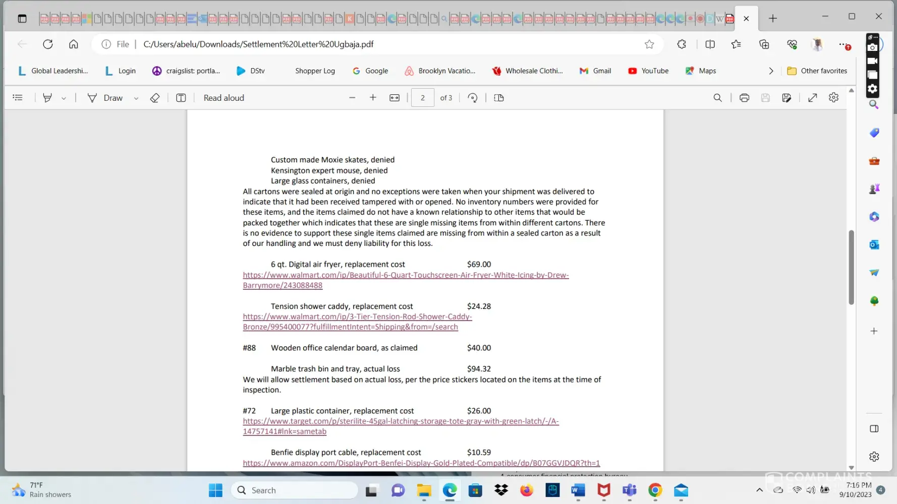Image resolution: width=897 pixels, height=504 pixels.
Task: Show more favorites bar items chevron
Action: coord(771,71)
